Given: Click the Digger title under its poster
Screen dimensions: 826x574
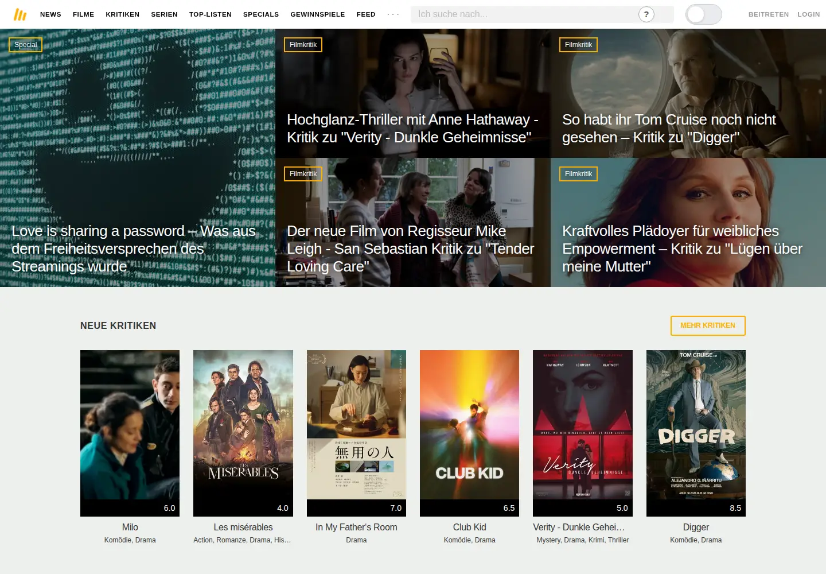Looking at the screenshot, I should [696, 527].
